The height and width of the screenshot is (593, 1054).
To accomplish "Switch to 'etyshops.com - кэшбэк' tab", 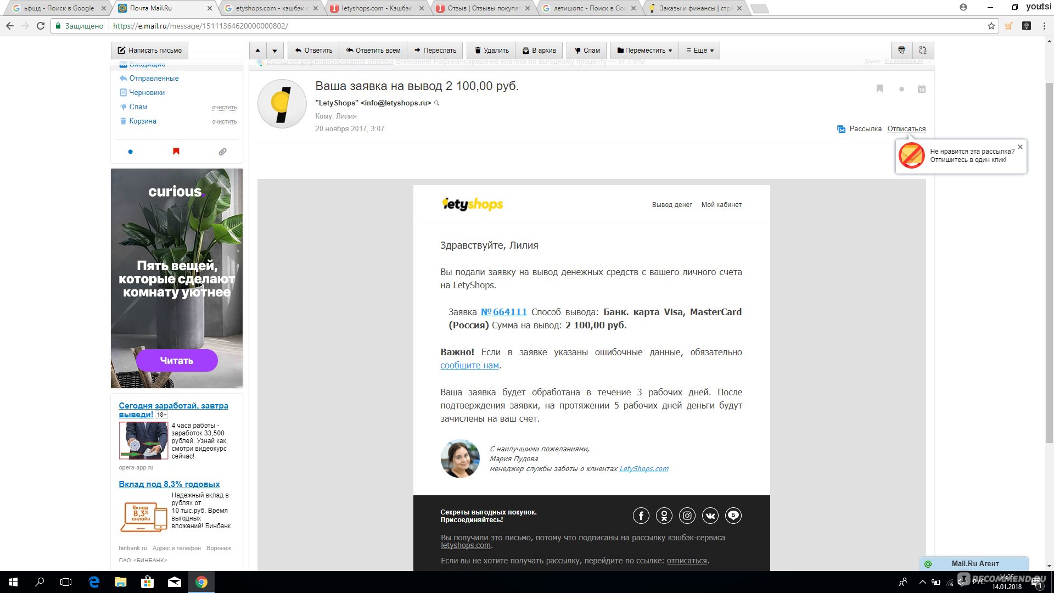I will pos(271,8).
